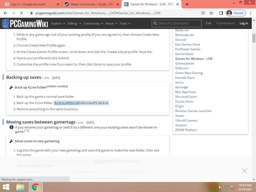Open File Explorer from the taskbar
The height and width of the screenshot is (192, 256).
pyautogui.click(x=20, y=187)
